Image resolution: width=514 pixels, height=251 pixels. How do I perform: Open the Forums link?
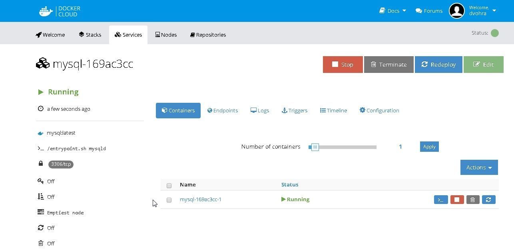click(x=429, y=11)
